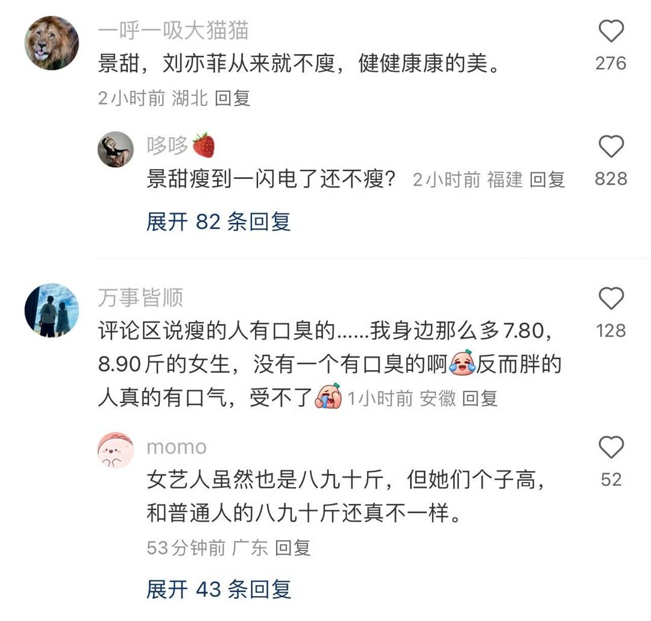
Task: Open username momo
Action: coord(177,447)
